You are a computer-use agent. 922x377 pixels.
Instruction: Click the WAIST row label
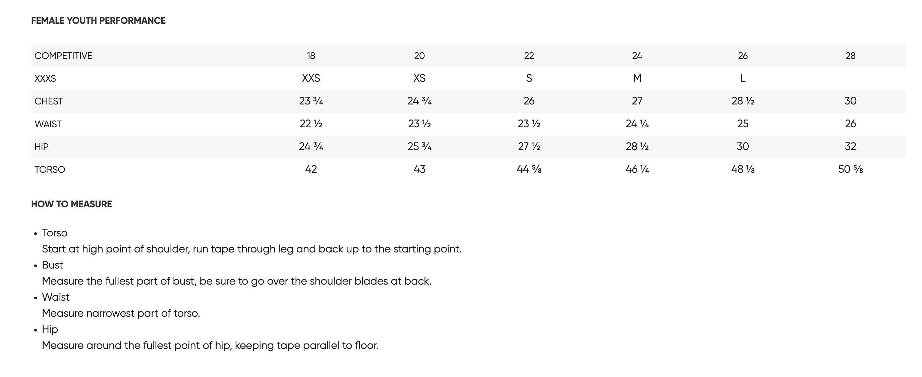tap(48, 124)
